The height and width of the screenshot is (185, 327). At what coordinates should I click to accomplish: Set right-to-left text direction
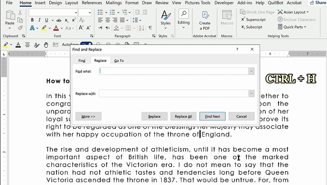tap(108, 28)
